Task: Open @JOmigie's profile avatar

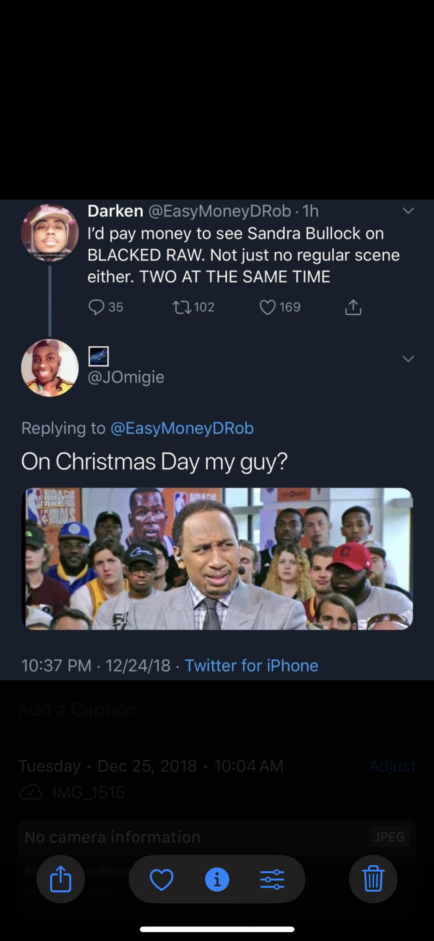Action: [x=50, y=368]
